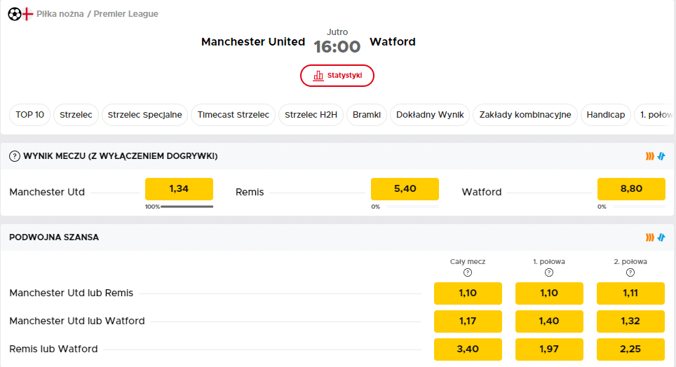Open help icon next to Wynik meczu title
The width and height of the screenshot is (676, 367).
(x=14, y=156)
